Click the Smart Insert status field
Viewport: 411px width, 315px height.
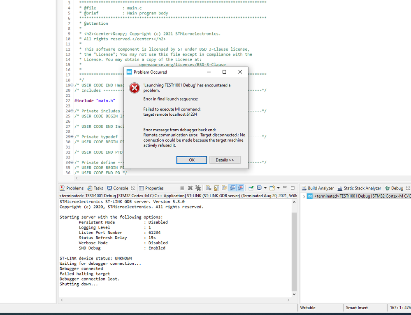point(357,308)
